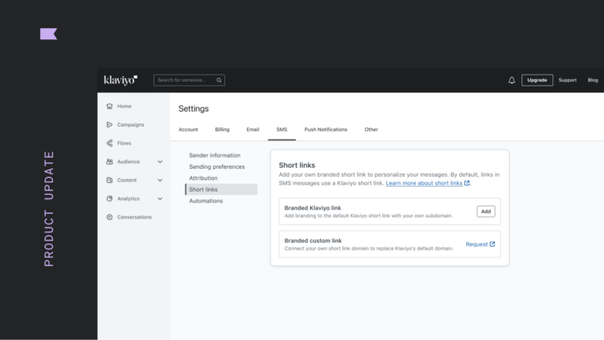
Task: Click the Campaigns arrow icon
Action: pyautogui.click(x=109, y=125)
